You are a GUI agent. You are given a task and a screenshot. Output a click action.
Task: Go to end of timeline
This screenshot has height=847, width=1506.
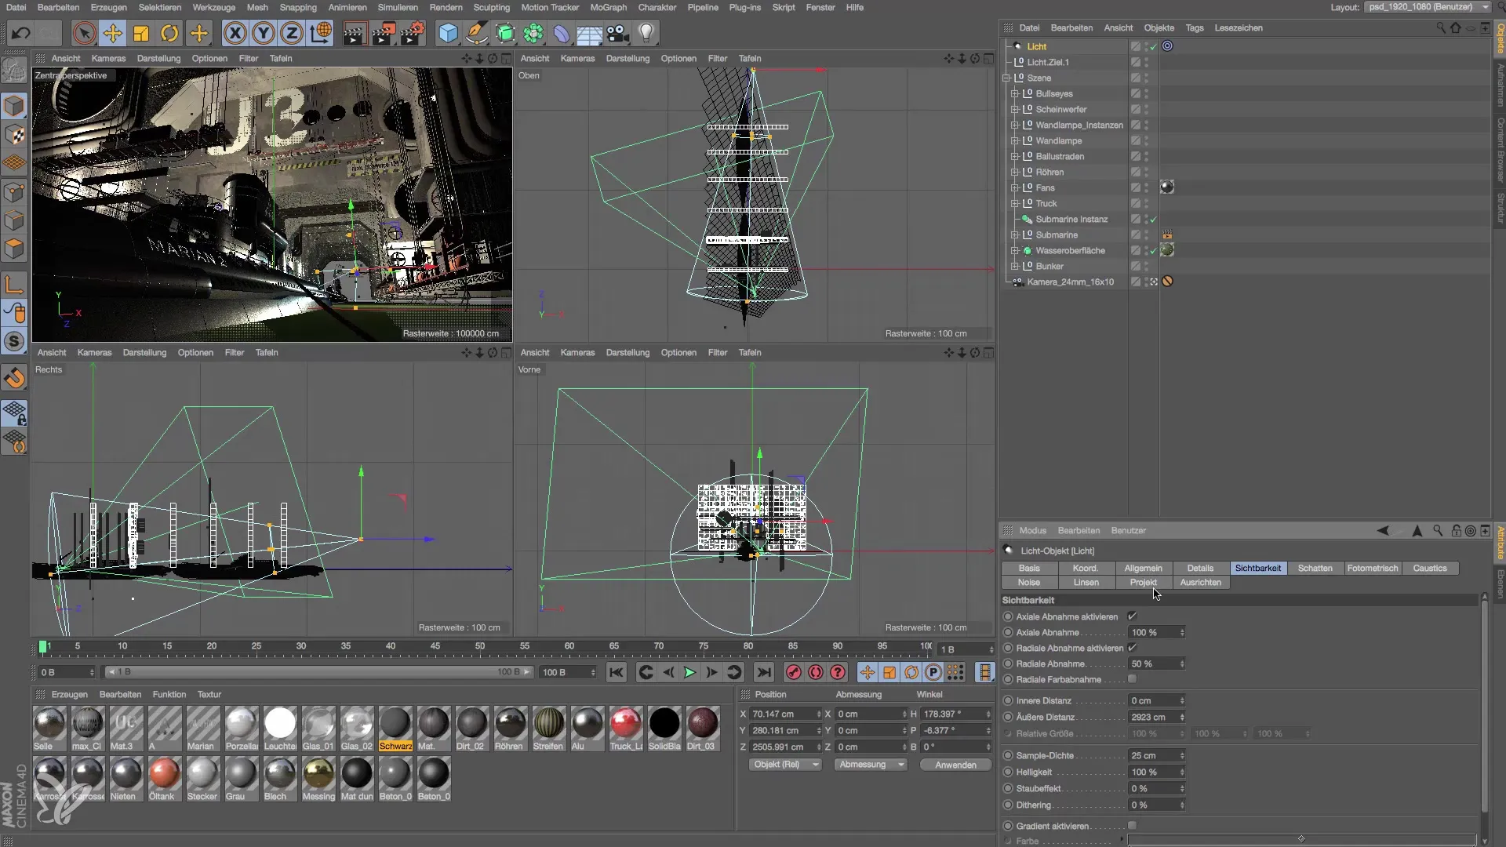point(763,672)
